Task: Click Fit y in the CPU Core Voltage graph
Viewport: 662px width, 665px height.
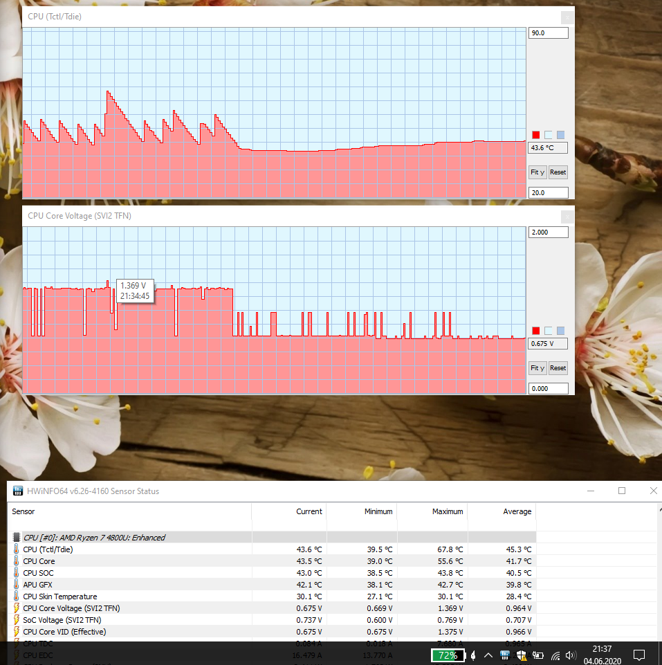Action: (x=537, y=368)
